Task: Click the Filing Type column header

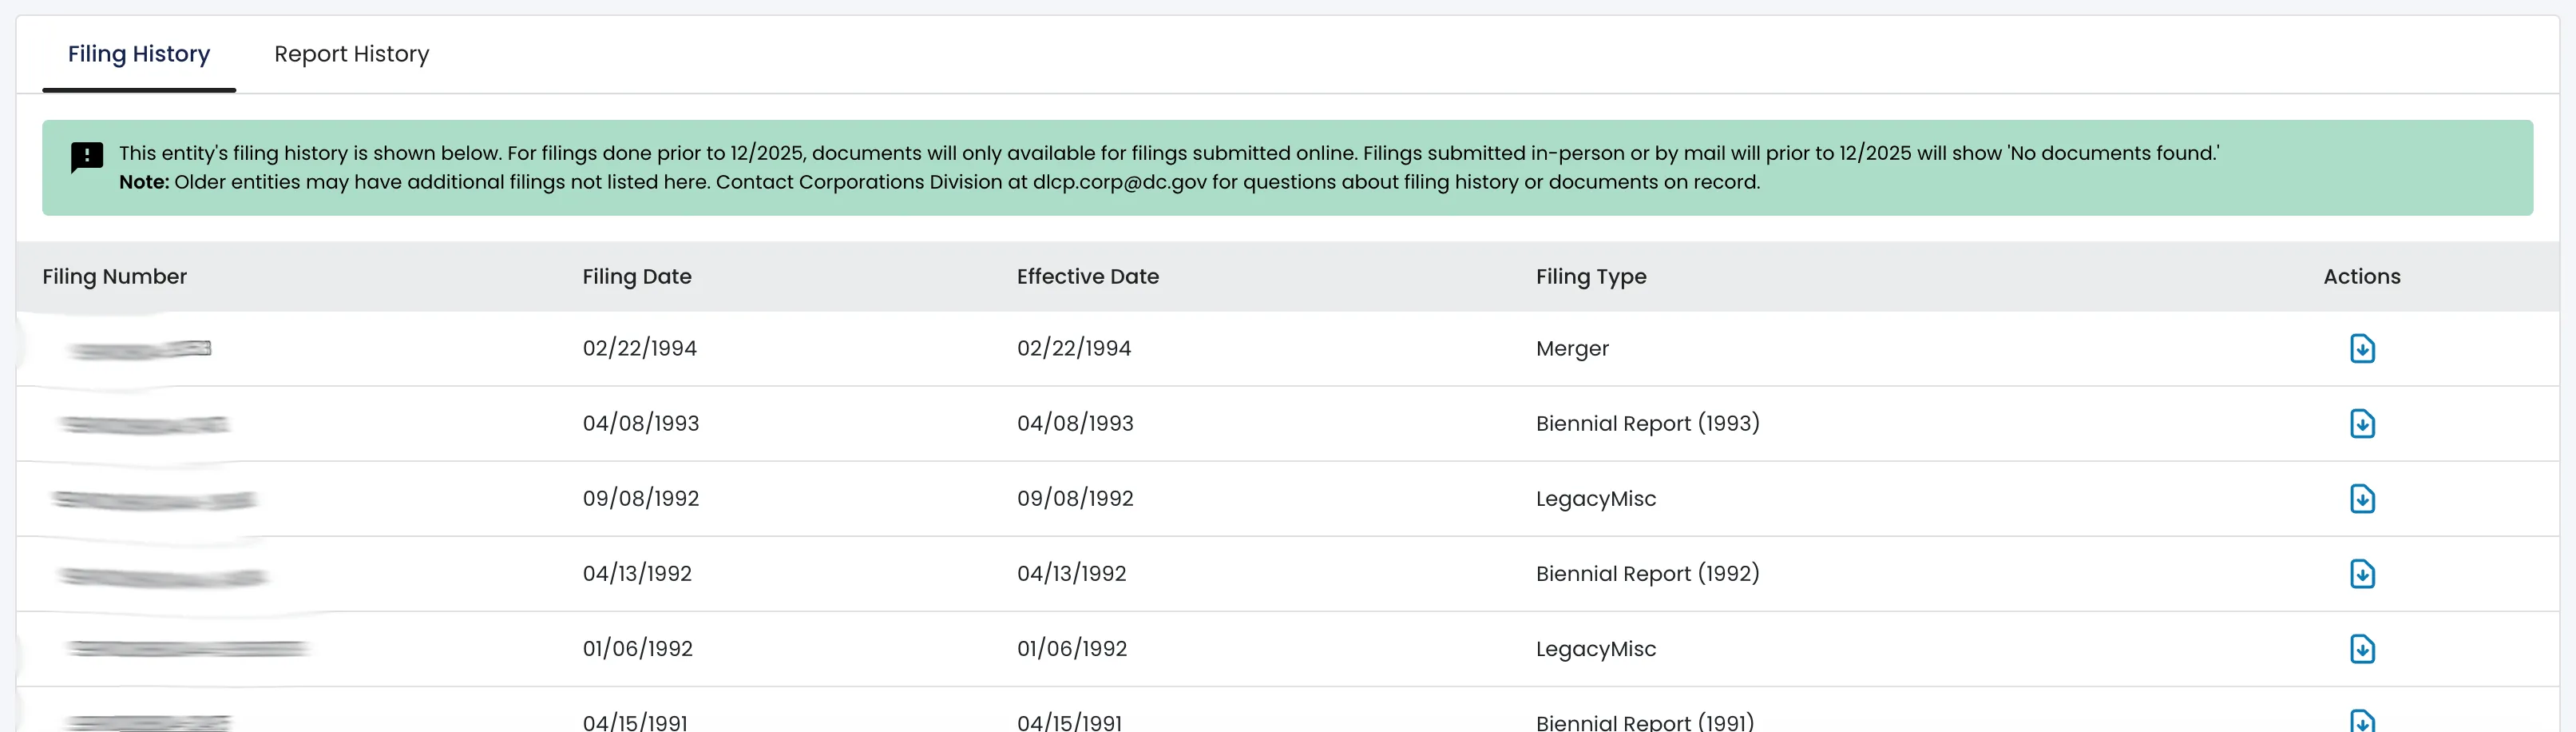Action: click(x=1591, y=276)
